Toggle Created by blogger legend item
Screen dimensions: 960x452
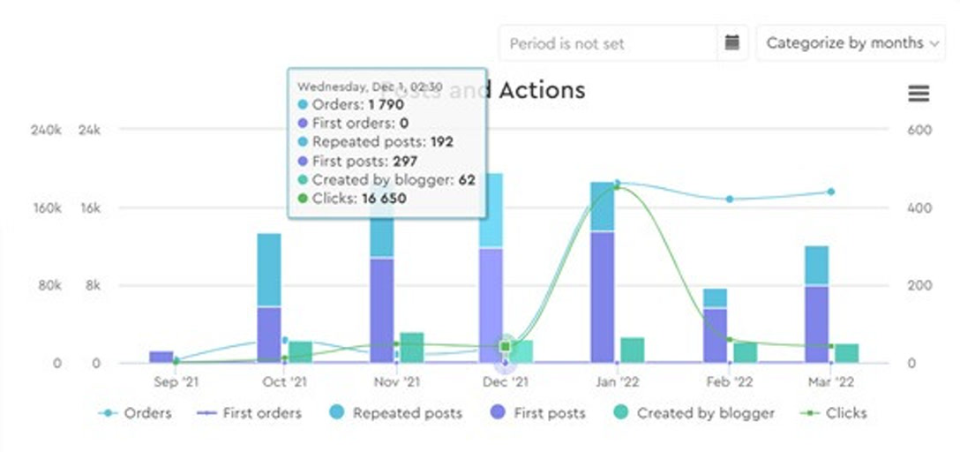tap(694, 413)
